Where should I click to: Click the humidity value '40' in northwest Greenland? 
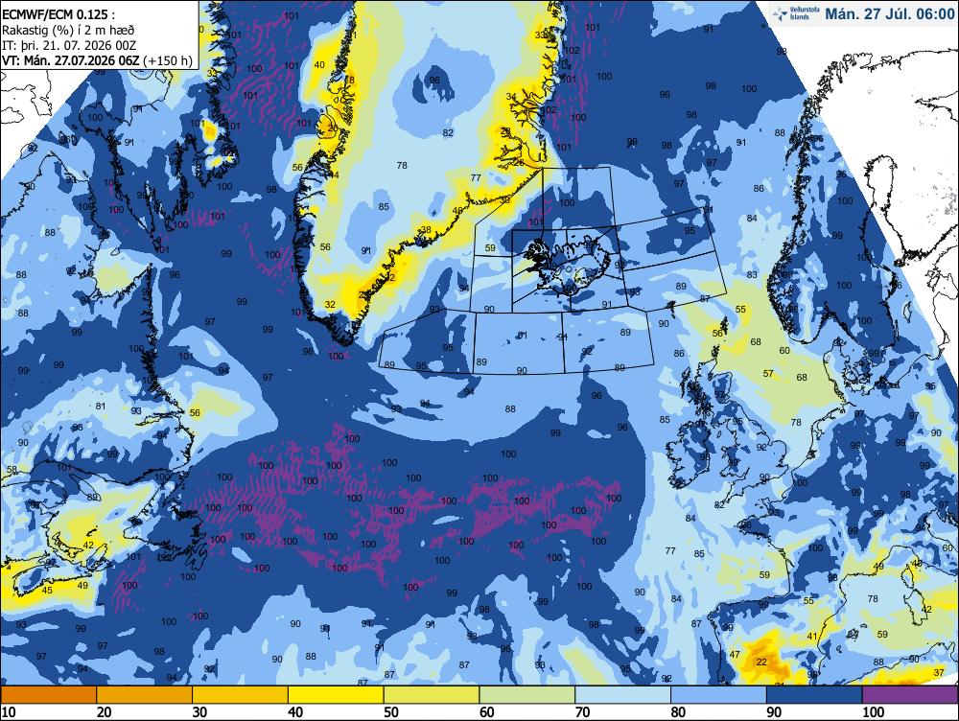point(319,65)
